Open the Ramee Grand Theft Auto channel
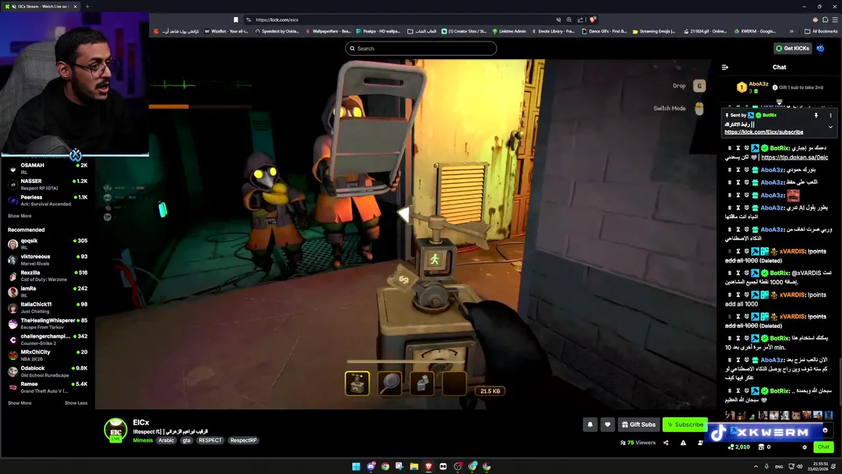The height and width of the screenshot is (474, 842). pos(47,387)
